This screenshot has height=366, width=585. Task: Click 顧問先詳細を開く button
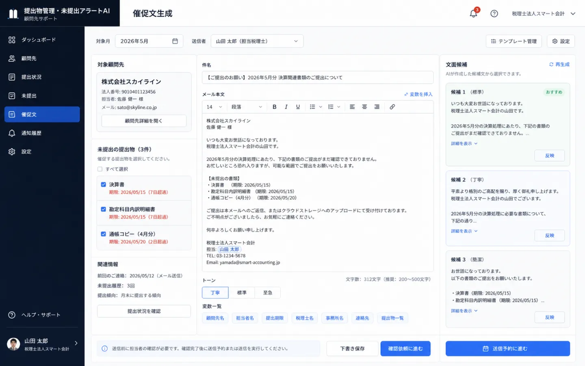[144, 121]
